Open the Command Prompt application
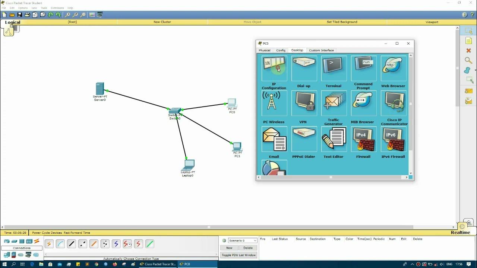This screenshot has width=477, height=268. click(x=363, y=68)
